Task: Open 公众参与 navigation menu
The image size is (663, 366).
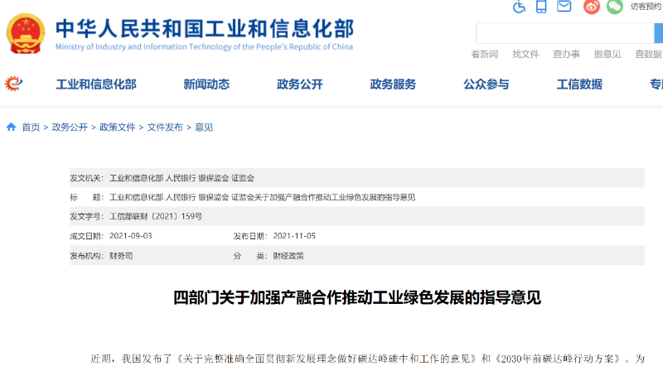Action: (486, 84)
